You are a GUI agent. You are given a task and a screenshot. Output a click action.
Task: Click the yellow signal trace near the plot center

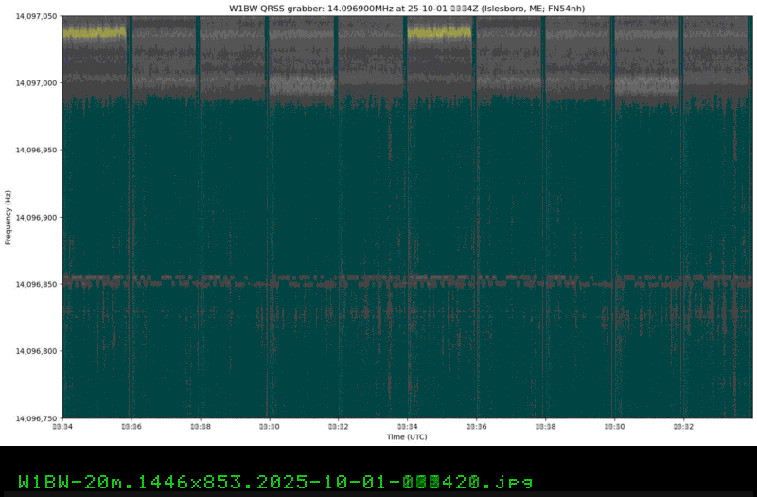pos(439,32)
